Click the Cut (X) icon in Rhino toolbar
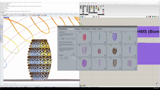 pos(8,15)
